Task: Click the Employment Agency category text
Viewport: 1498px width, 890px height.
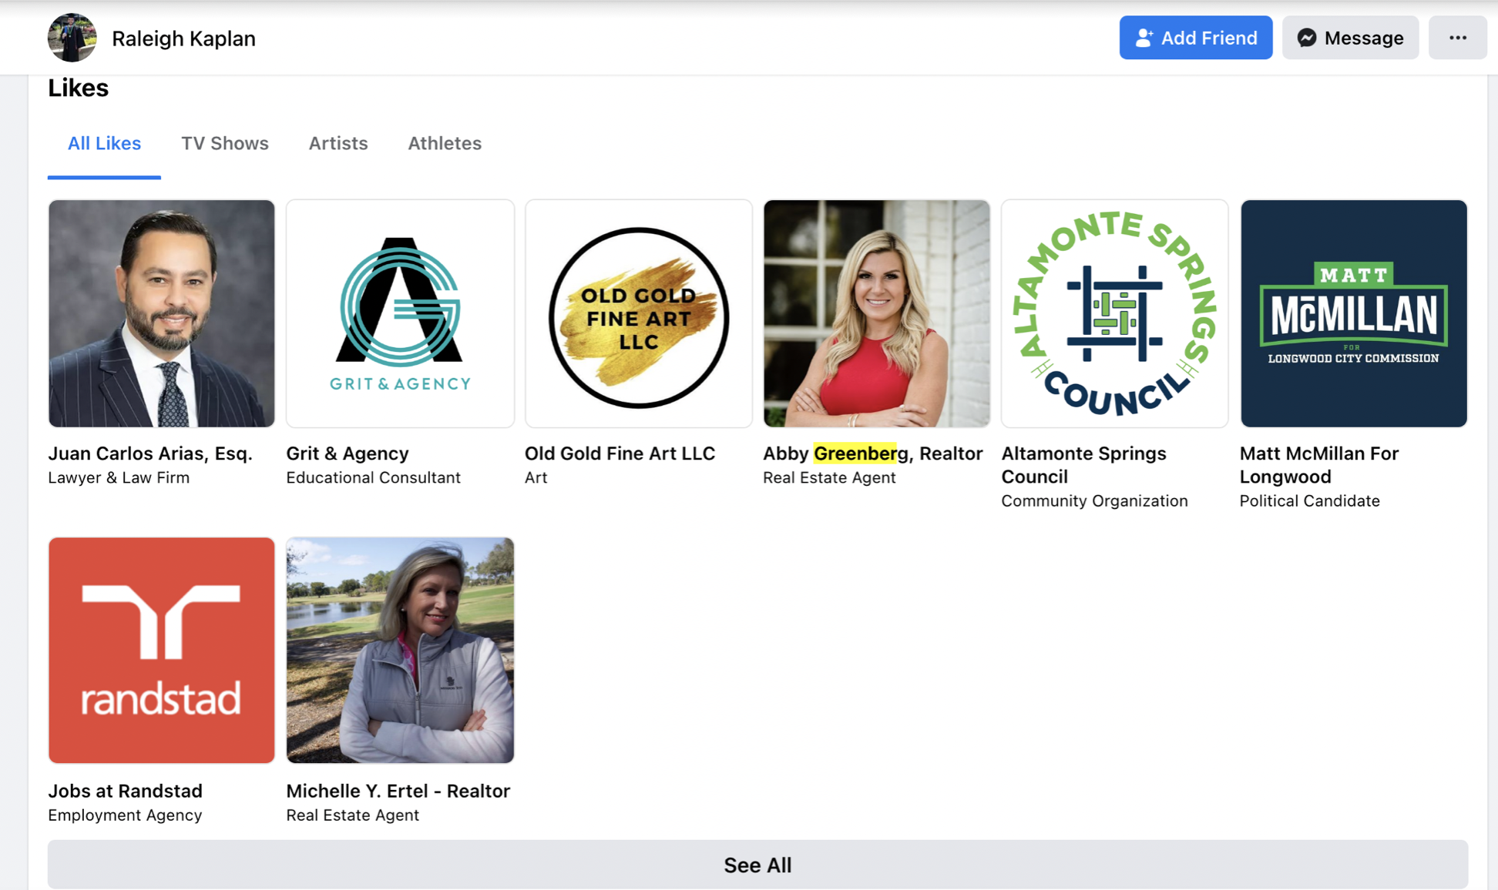Action: (125, 815)
